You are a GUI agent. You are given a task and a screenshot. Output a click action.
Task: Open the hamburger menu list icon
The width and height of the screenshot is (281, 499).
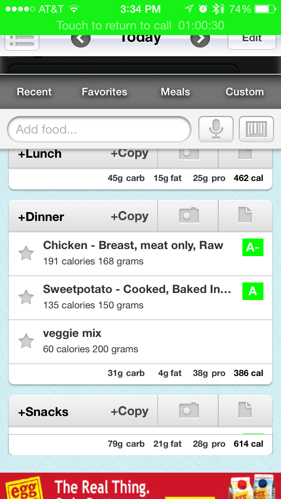point(22,42)
